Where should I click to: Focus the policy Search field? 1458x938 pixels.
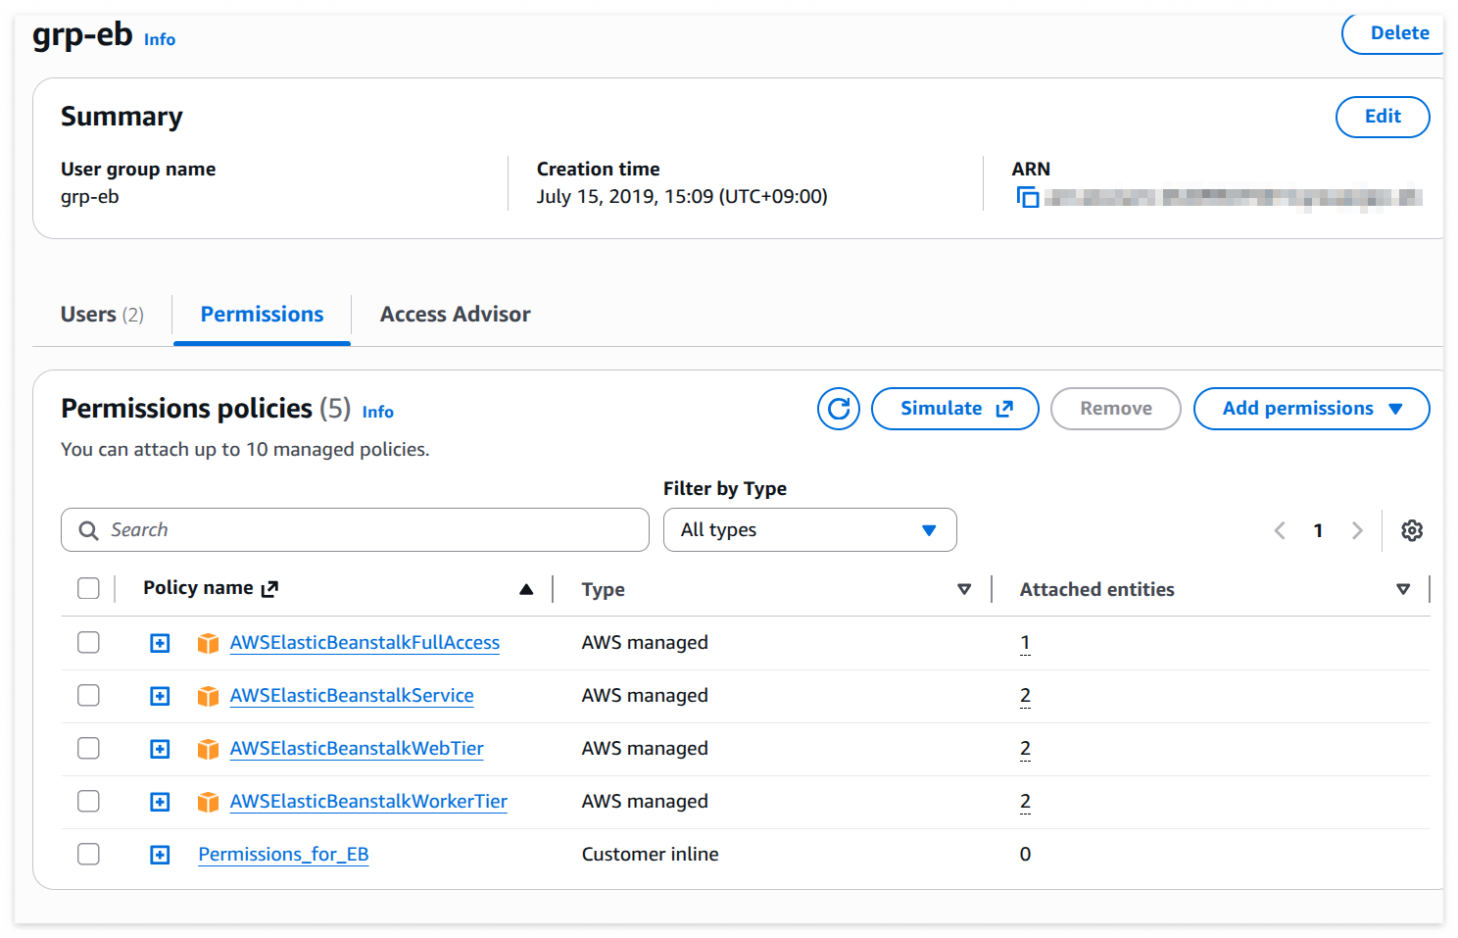[355, 530]
